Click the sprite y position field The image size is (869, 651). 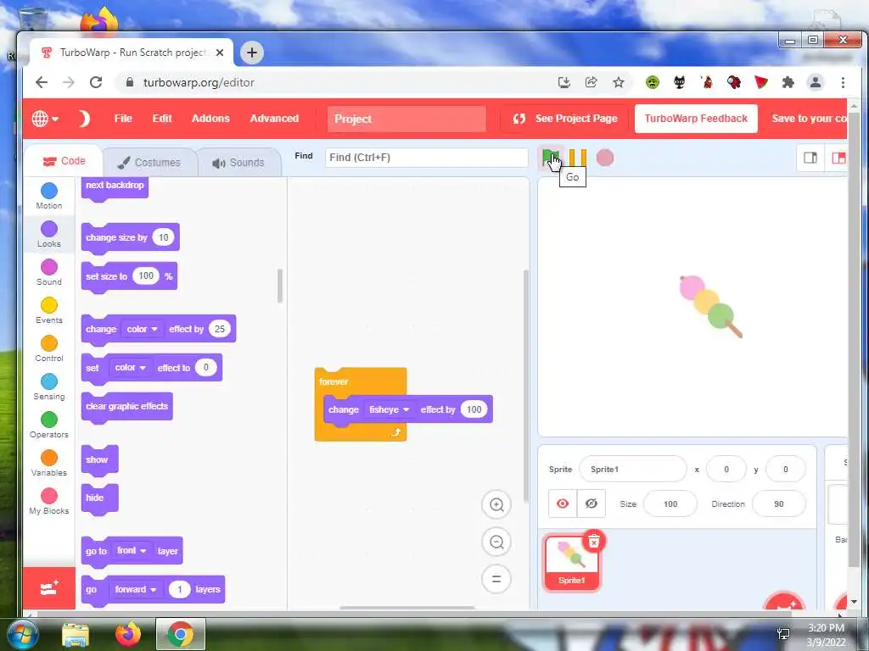pos(785,470)
